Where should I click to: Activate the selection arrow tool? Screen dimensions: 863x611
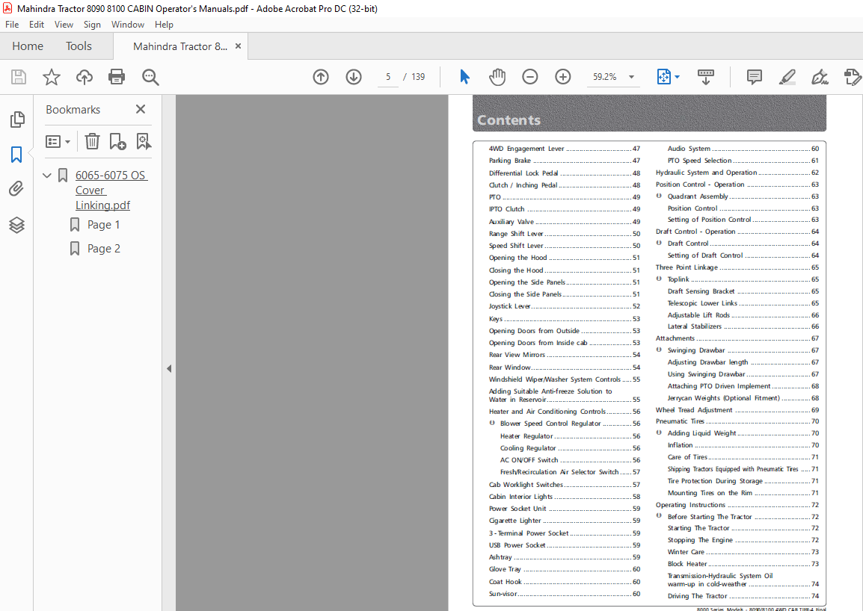[x=464, y=77]
